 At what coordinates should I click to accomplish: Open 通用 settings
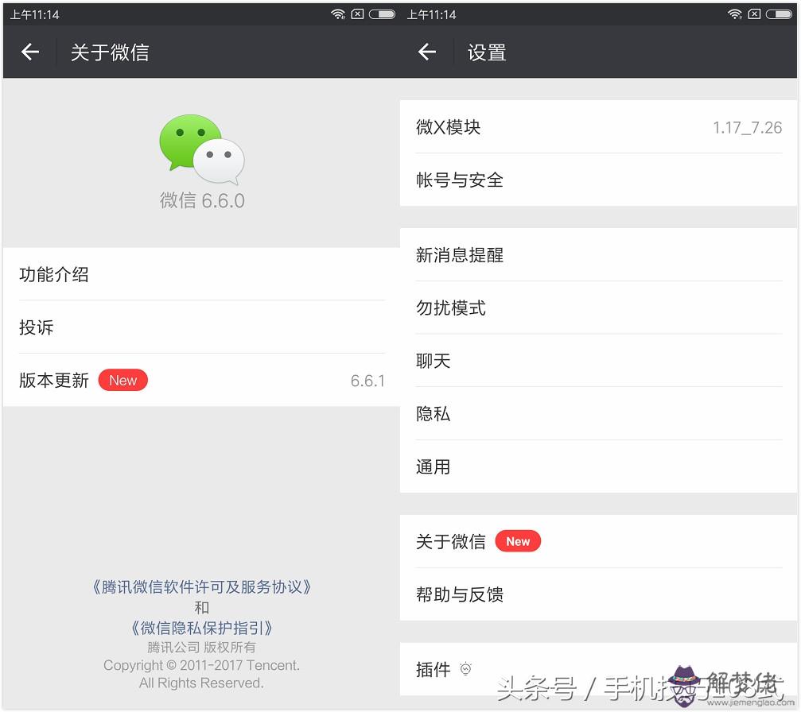tap(598, 466)
